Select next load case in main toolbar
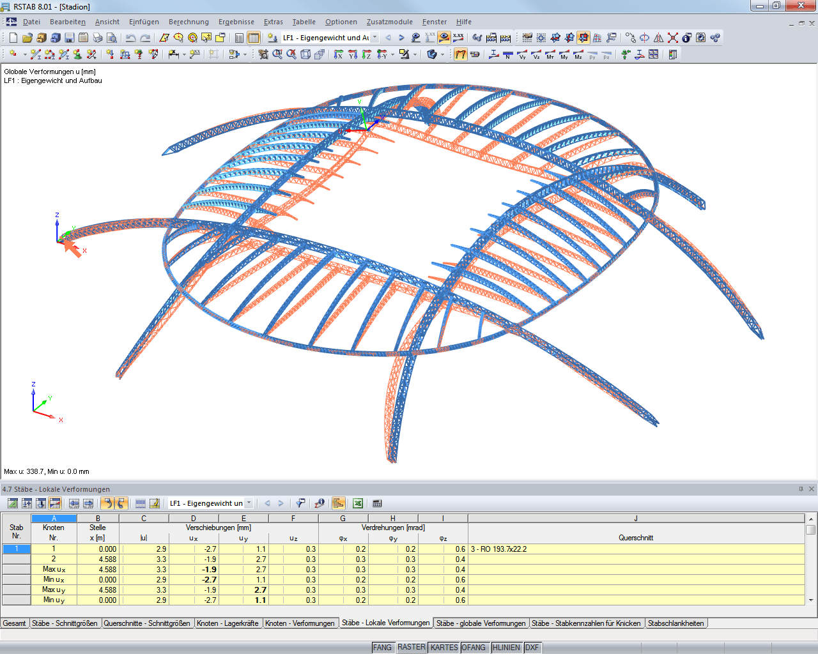The width and height of the screenshot is (818, 654). pyautogui.click(x=402, y=38)
